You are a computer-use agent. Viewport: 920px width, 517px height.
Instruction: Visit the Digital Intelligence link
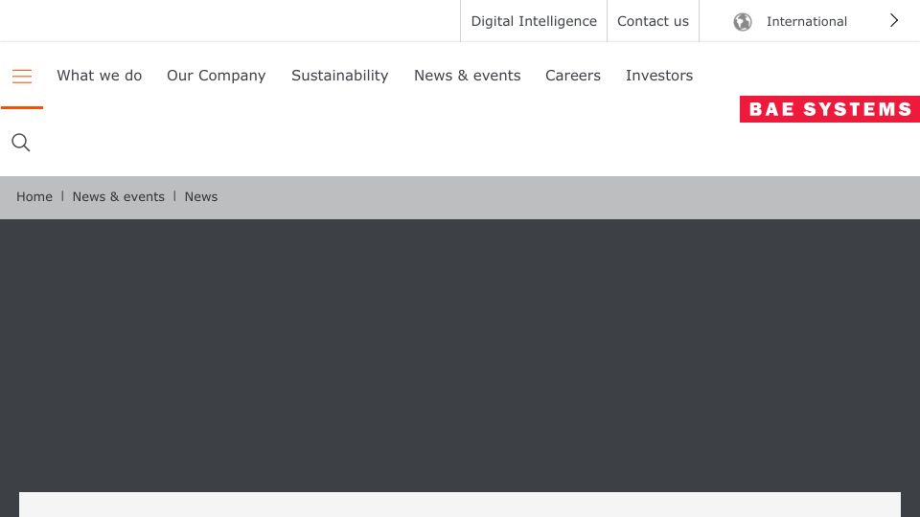(x=534, y=21)
